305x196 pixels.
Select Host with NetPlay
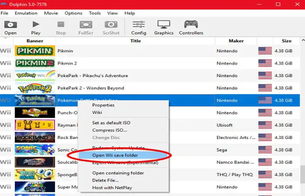[x=112, y=188]
